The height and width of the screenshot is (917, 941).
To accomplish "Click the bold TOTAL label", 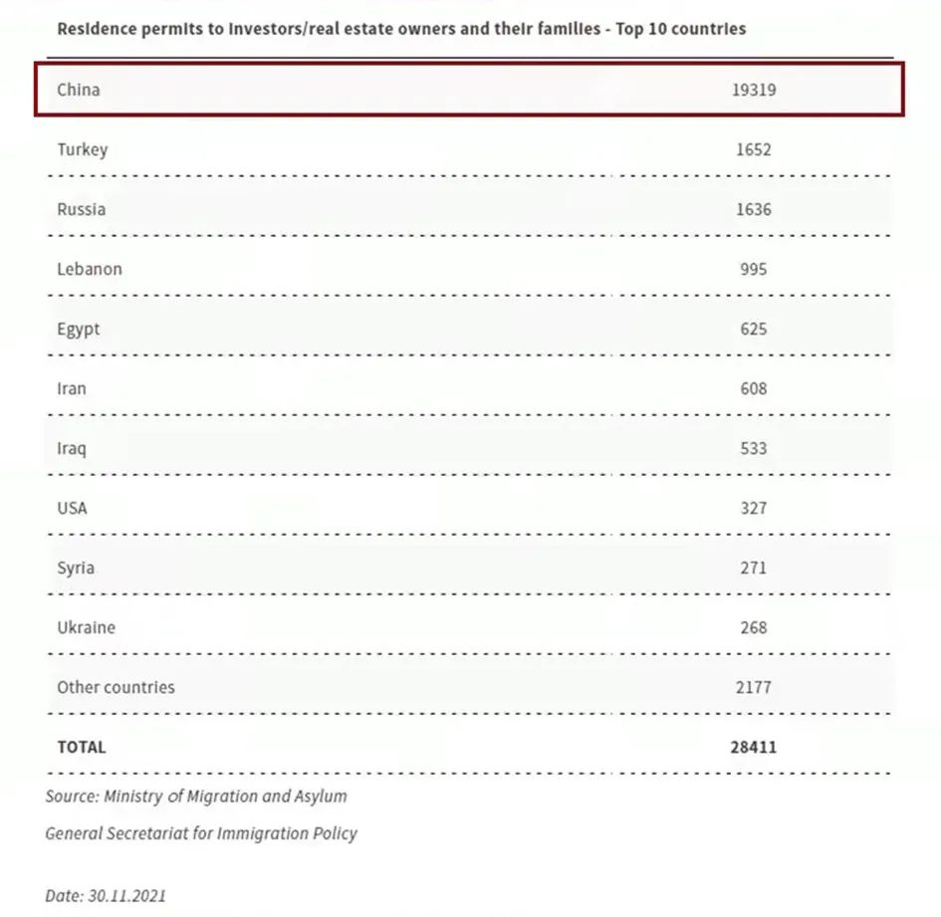I will coord(81,747).
